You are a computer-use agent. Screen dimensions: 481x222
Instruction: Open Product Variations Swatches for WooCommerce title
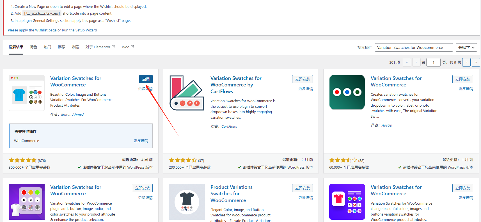(232, 194)
